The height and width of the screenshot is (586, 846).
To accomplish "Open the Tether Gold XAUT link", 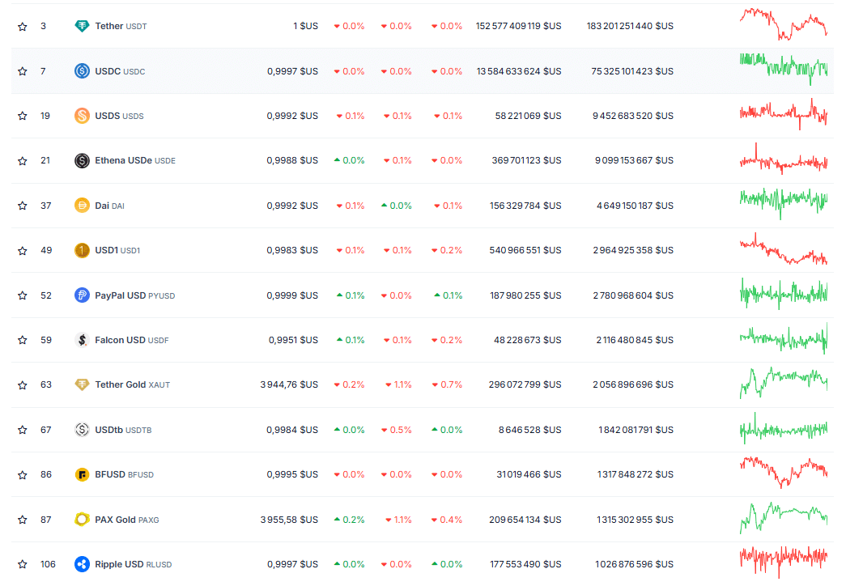I will [x=132, y=384].
